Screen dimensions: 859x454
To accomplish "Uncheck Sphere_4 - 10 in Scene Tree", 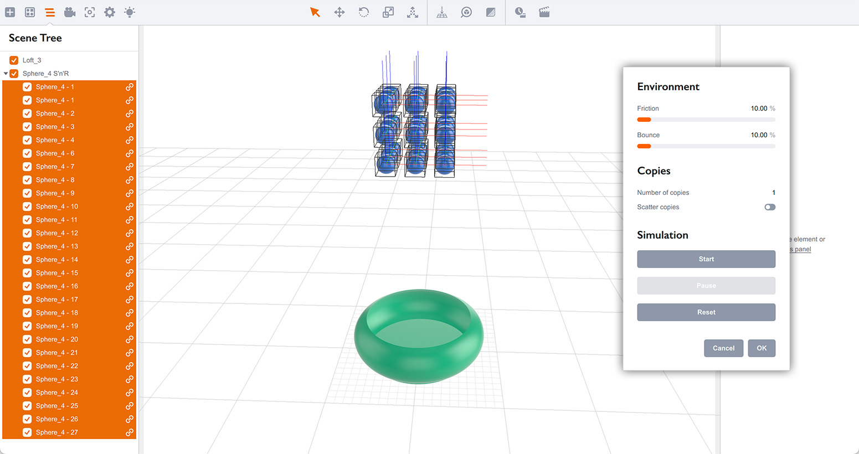I will point(27,206).
